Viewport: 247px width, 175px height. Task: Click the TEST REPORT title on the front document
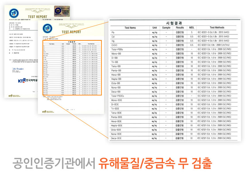point(71,32)
